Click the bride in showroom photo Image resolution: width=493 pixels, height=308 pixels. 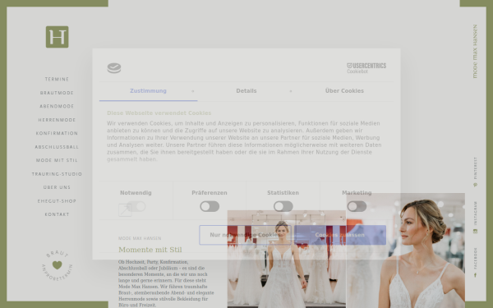pos(287,260)
